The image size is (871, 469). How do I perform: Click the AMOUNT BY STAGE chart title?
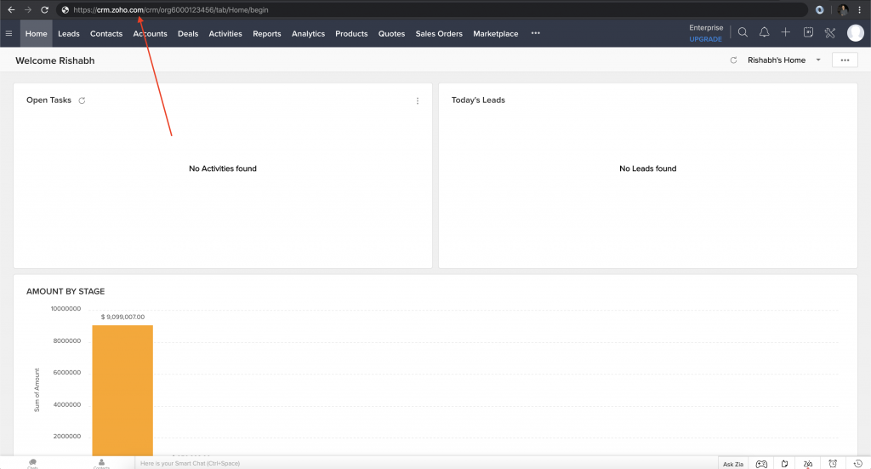[x=65, y=291]
